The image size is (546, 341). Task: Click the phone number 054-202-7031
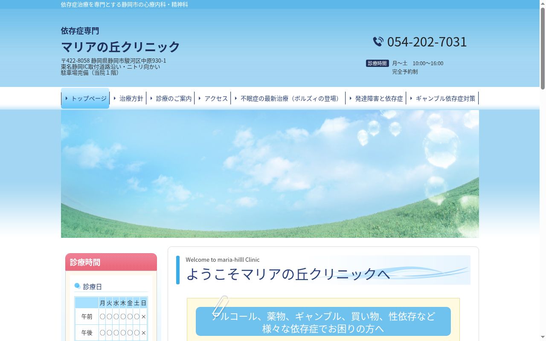pyautogui.click(x=427, y=42)
